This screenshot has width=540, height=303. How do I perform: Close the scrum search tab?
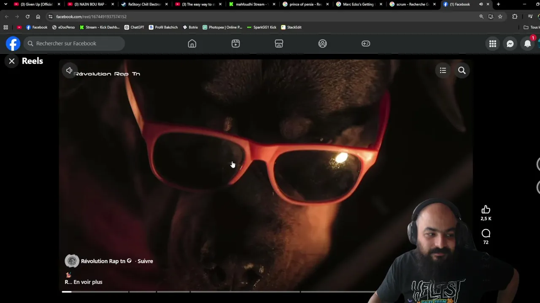434,4
